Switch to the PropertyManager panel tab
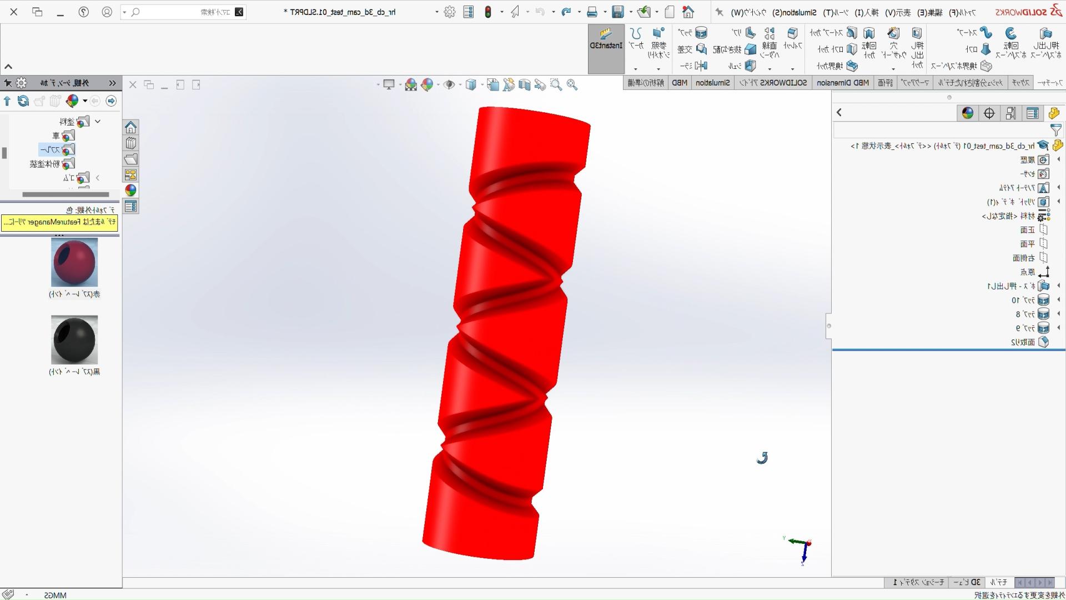Image resolution: width=1066 pixels, height=600 pixels. [x=1033, y=113]
